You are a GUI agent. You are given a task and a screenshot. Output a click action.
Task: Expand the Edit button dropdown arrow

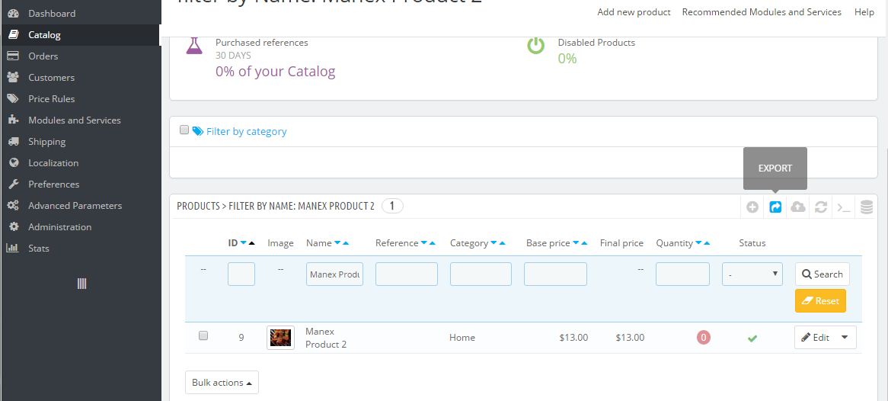pos(844,337)
